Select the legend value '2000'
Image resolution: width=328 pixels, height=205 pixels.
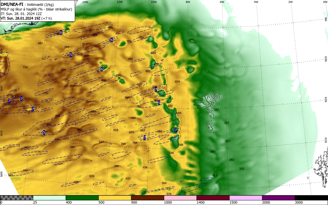[266, 202]
